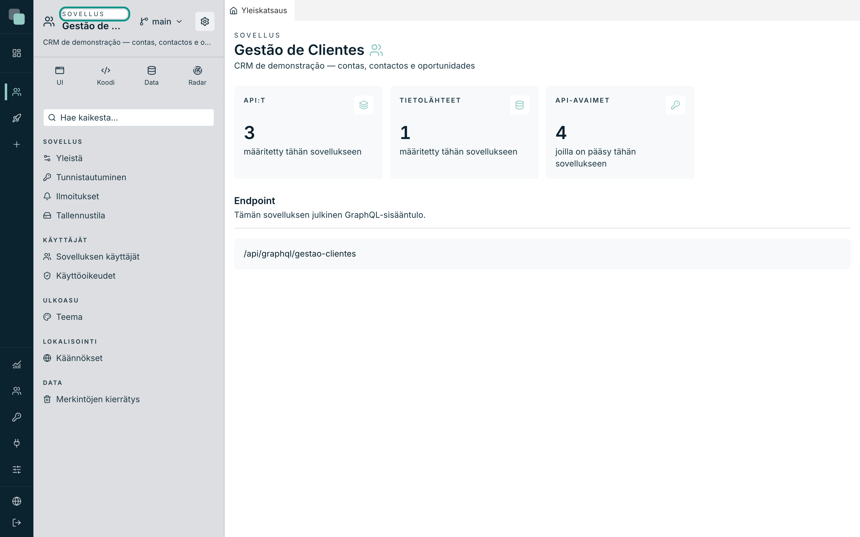The width and height of the screenshot is (860, 537).
Task: Click the log out icon in the rail
Action: 17,523
